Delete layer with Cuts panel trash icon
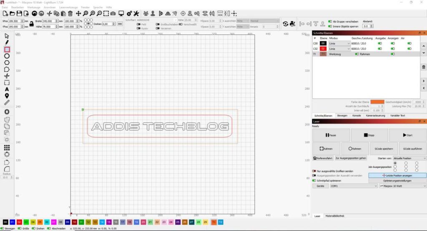 424,67
